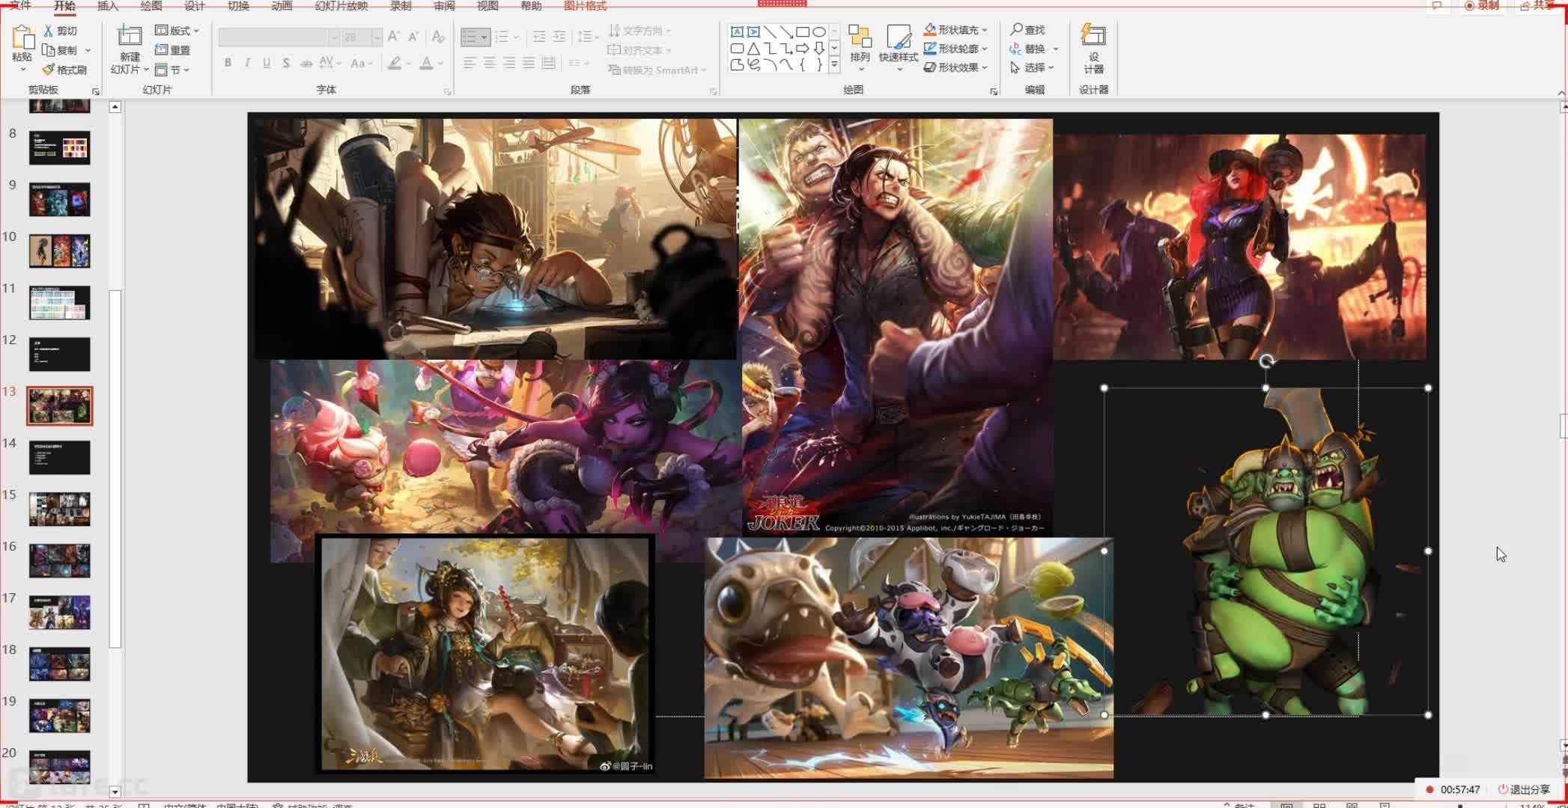Viewport: 1568px width, 808px height.
Task: Click slide panel vertical scrollbar thumb
Action: pyautogui.click(x=115, y=468)
